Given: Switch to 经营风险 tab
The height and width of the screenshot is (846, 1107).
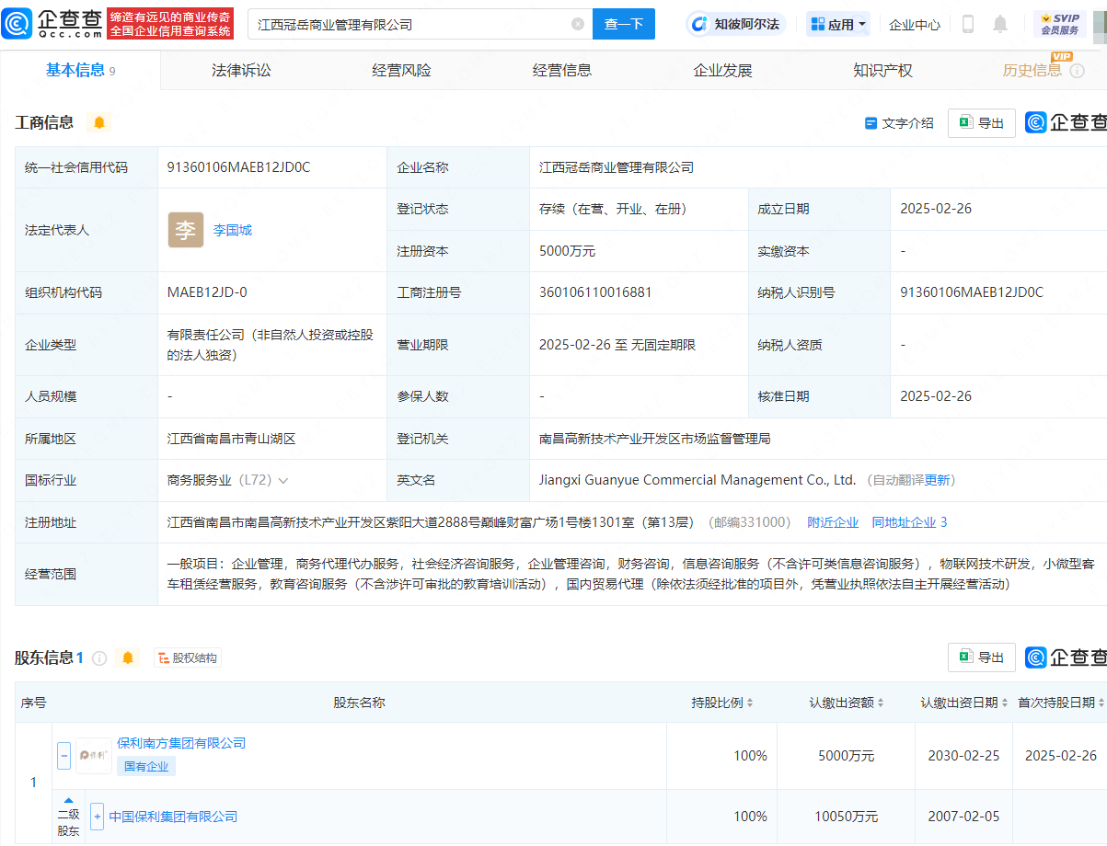Looking at the screenshot, I should [401, 70].
